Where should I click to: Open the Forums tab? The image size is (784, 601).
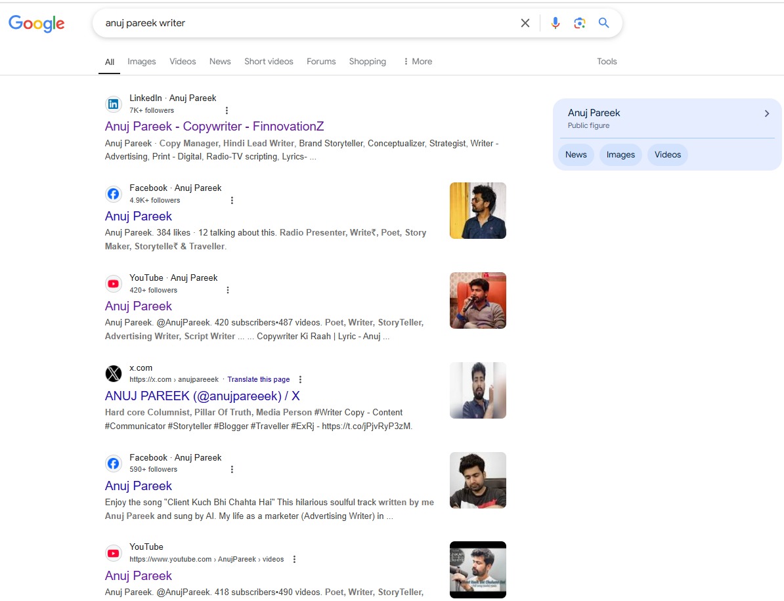point(321,62)
